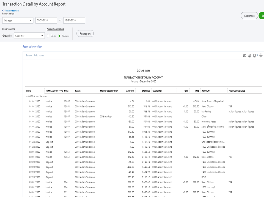Open the export report icon menu
Screen dimensions: 264x198
pos(255,56)
